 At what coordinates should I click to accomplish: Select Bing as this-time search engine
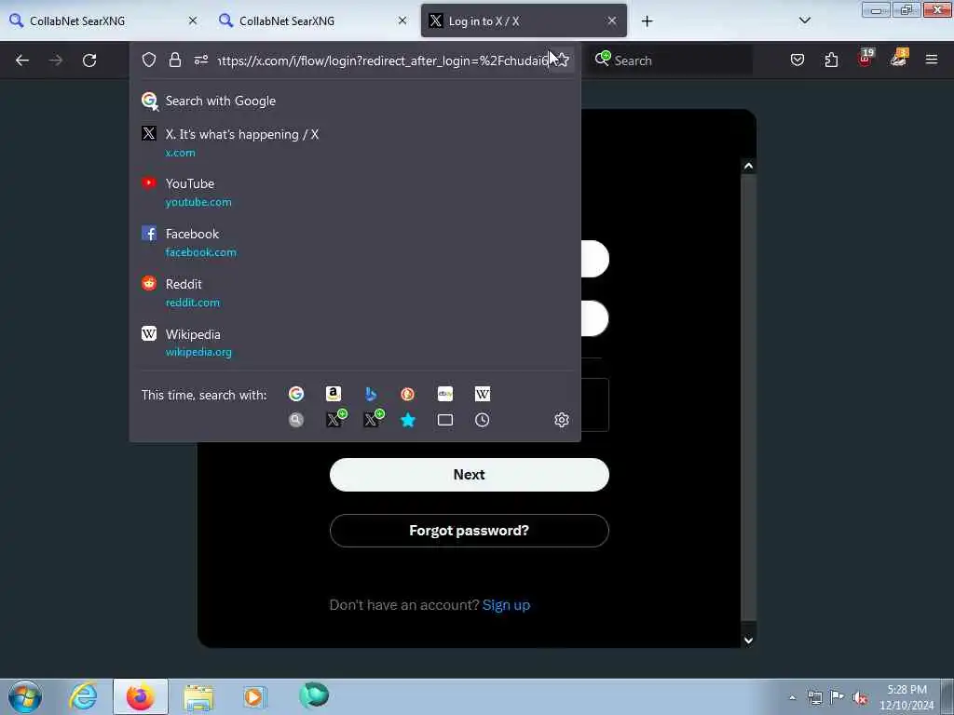[371, 394]
